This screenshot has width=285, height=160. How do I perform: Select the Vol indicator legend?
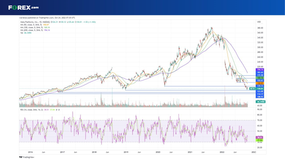pos(26,33)
